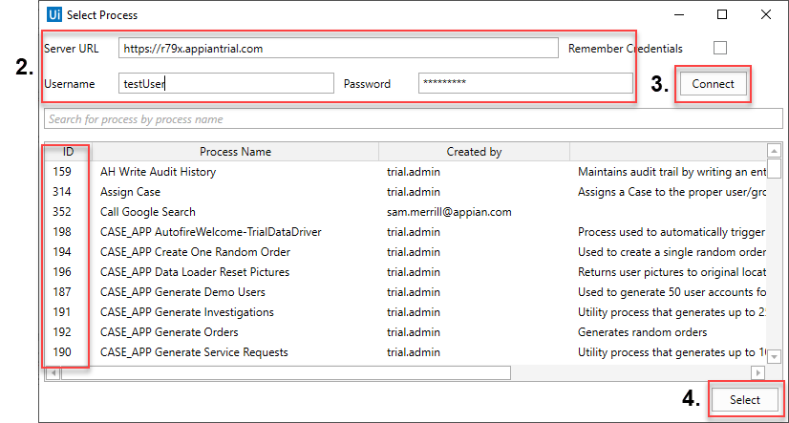Screen dimensions: 789x423
Task: Click ID cell 196
Action: click(62, 272)
